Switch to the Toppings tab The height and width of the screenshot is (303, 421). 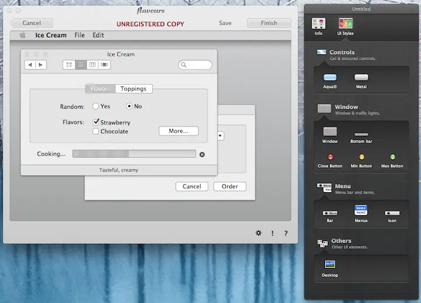tap(134, 89)
